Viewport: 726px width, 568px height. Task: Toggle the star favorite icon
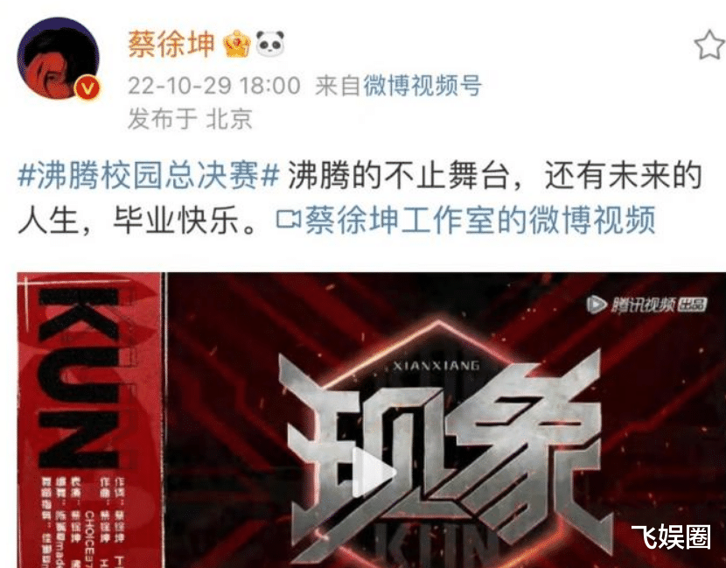pos(709,45)
